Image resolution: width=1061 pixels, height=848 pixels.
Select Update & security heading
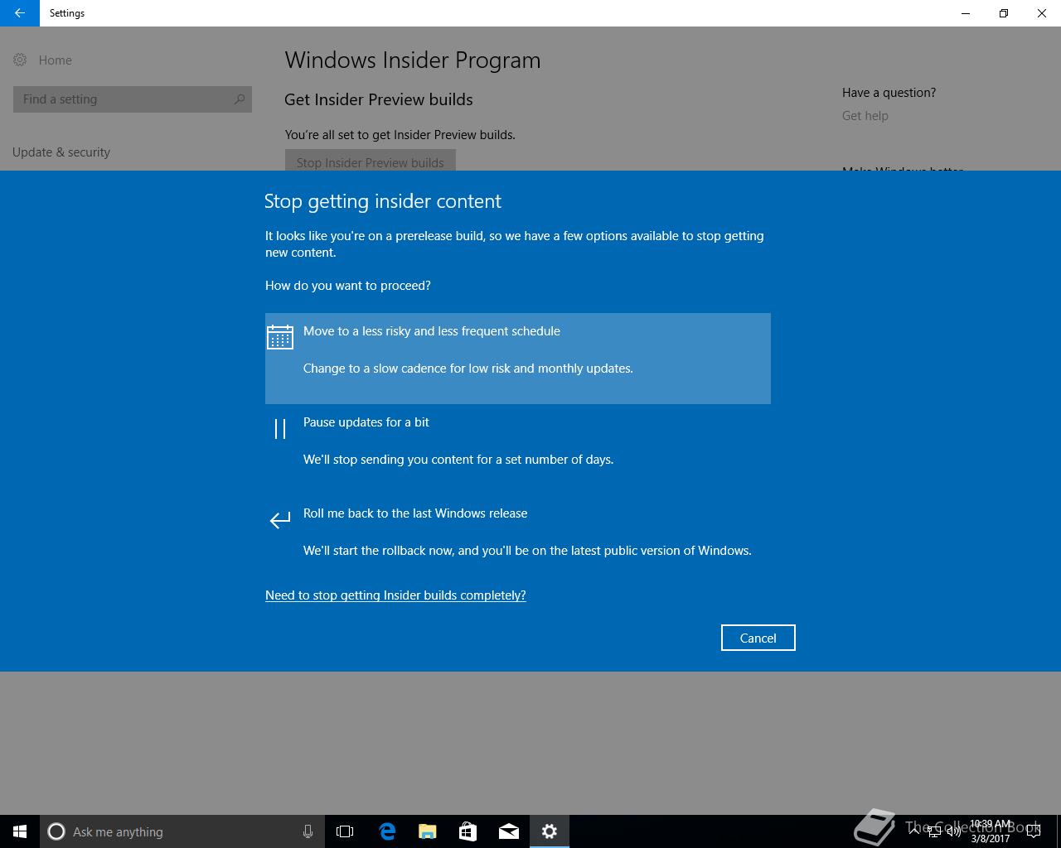(x=61, y=152)
